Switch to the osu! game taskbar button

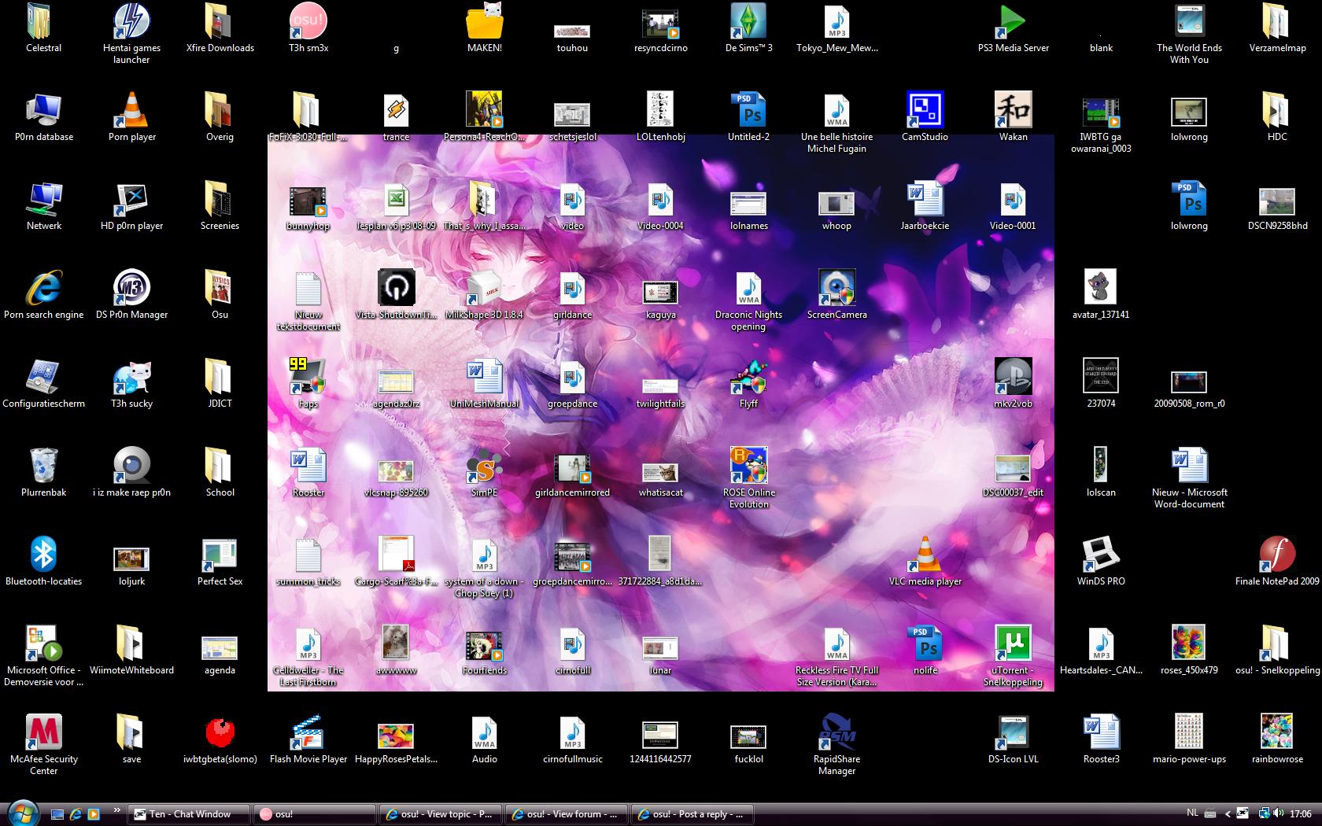[315, 814]
